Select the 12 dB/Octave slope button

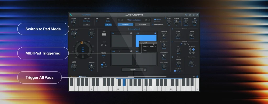[x=193, y=50]
